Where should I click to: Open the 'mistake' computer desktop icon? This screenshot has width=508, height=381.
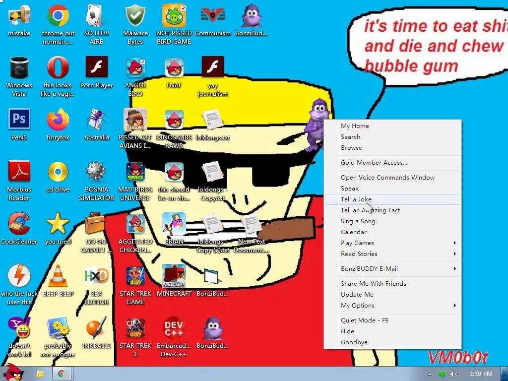pos(19,15)
